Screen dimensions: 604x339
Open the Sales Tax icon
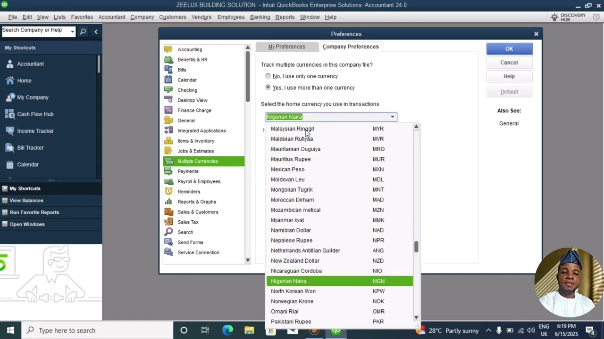pos(168,222)
